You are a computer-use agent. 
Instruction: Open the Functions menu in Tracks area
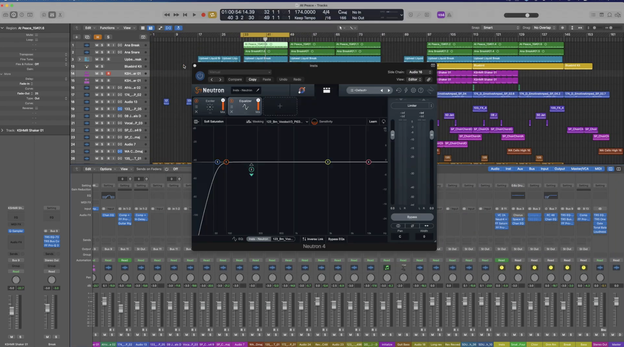(x=109, y=28)
